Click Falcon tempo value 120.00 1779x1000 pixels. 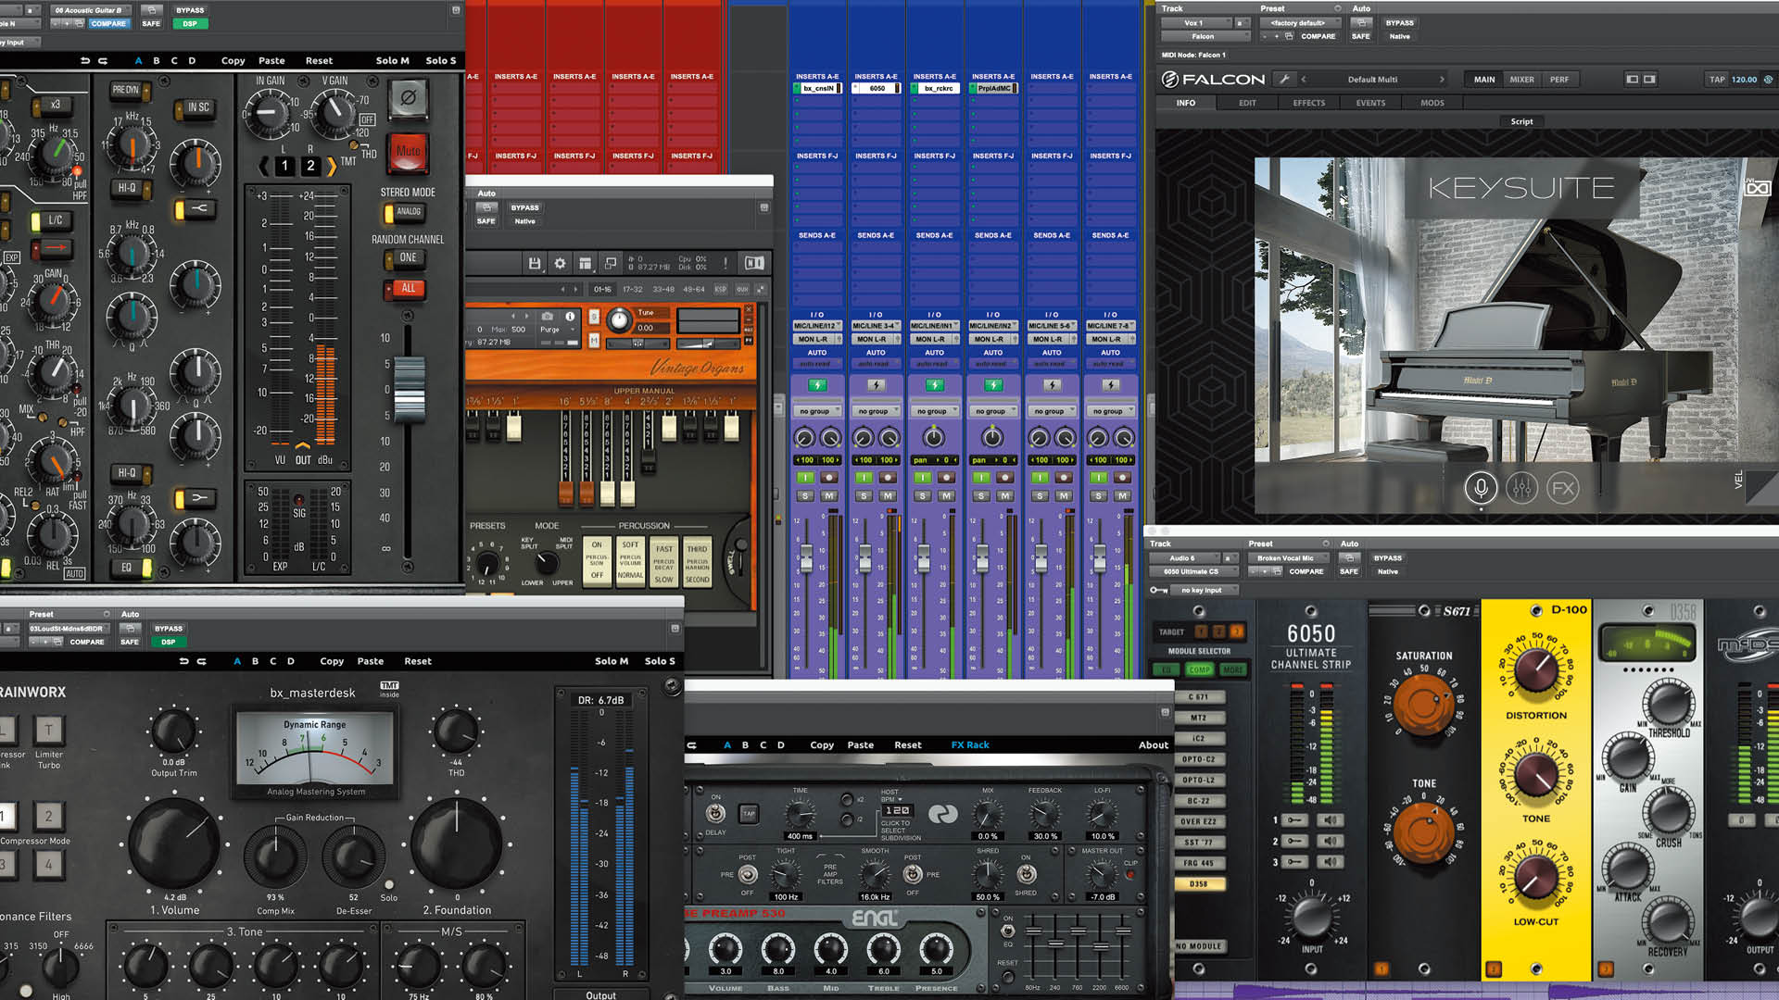(x=1744, y=80)
